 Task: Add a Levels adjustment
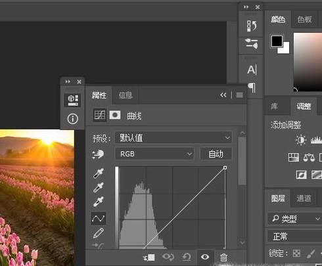click(316, 140)
